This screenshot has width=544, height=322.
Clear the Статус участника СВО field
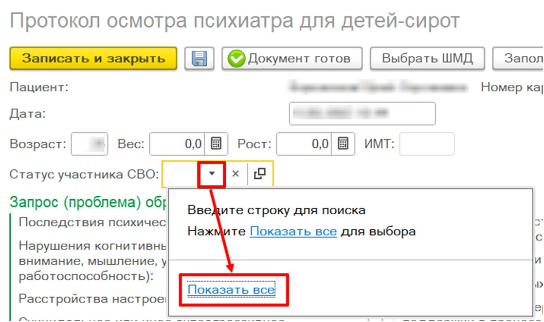coord(236,173)
